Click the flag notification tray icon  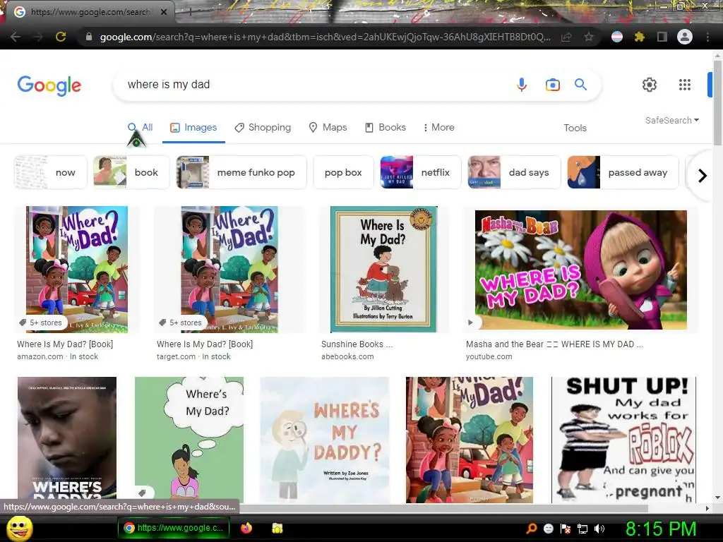[566, 529]
